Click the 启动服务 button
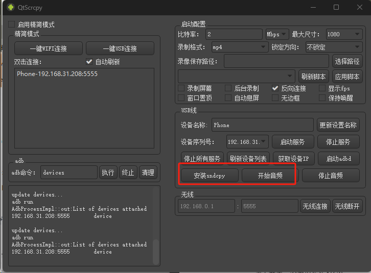Viewport: 371px width, 273px height. click(293, 141)
